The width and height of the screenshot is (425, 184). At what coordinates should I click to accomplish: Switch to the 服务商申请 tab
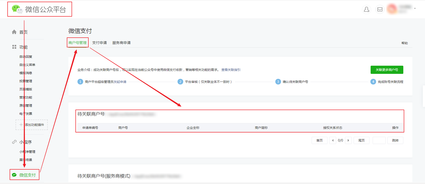point(121,43)
